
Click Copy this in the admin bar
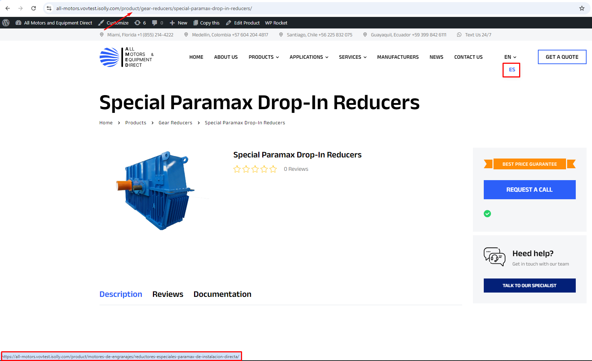(x=206, y=23)
